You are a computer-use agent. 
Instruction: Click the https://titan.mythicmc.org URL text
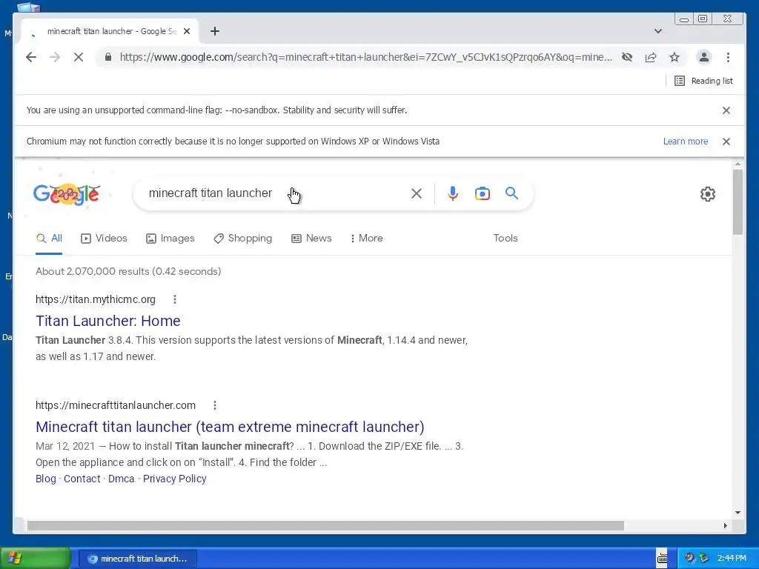coord(96,299)
